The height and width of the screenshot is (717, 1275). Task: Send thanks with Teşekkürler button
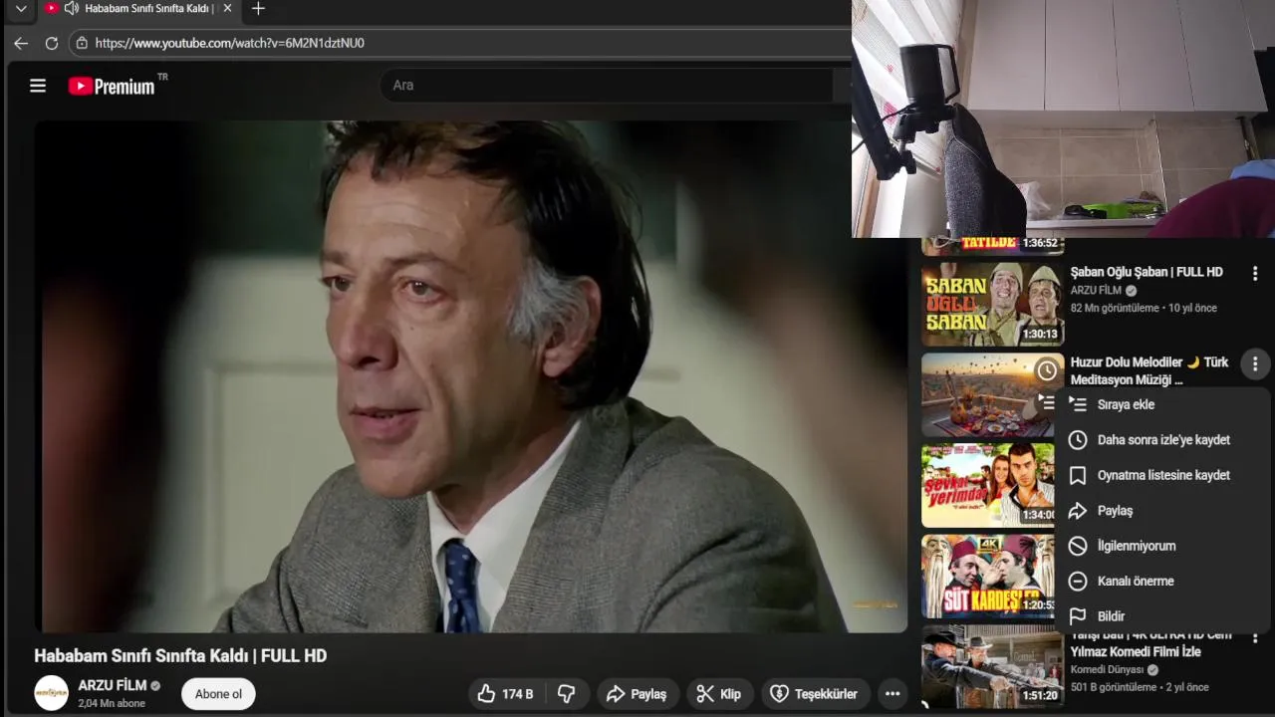point(815,694)
